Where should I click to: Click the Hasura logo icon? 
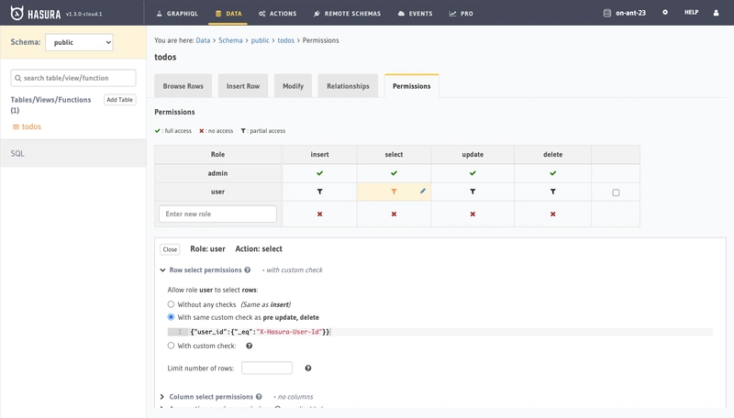pos(17,13)
